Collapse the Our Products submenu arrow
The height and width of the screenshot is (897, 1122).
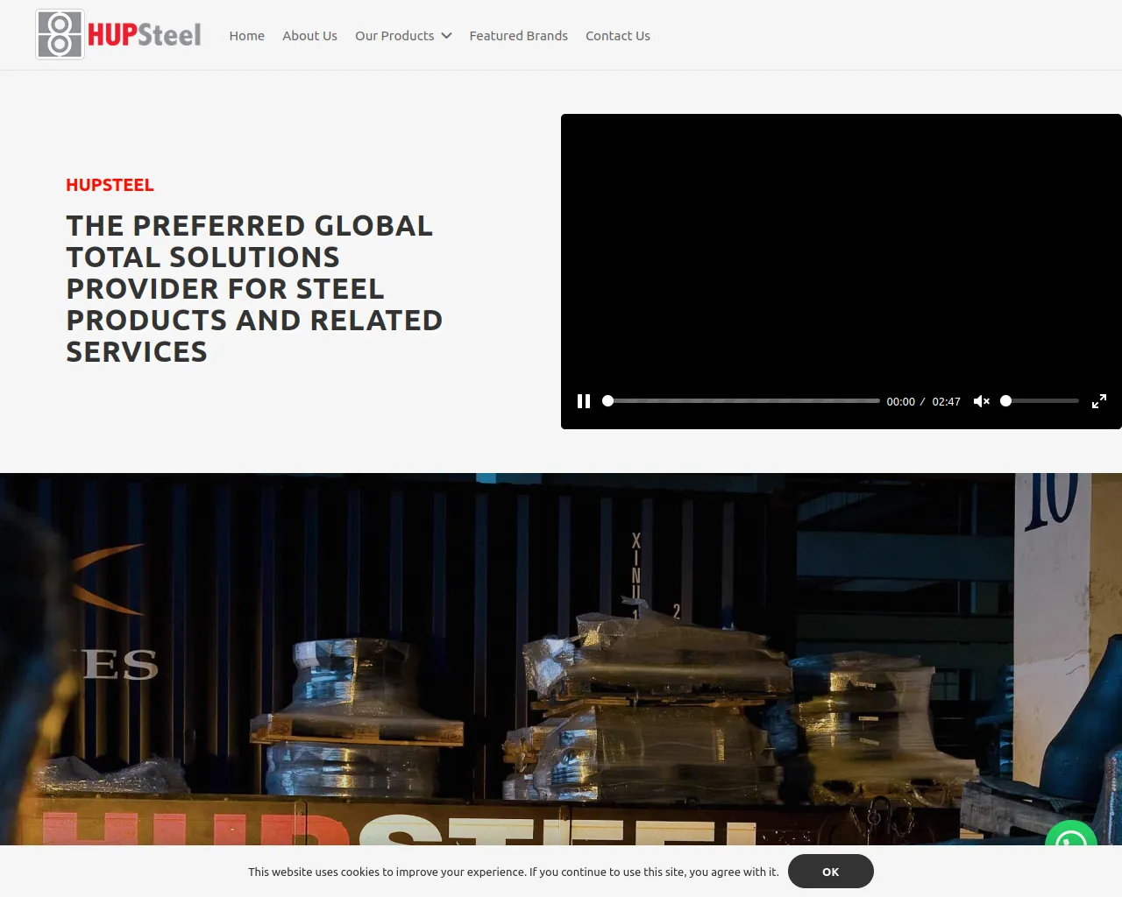[x=447, y=36]
